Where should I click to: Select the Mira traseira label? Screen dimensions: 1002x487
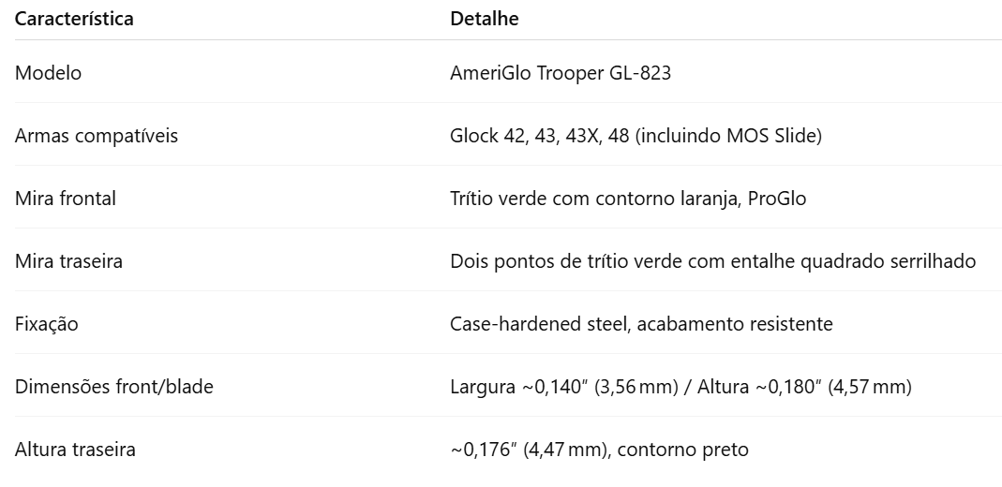click(68, 261)
